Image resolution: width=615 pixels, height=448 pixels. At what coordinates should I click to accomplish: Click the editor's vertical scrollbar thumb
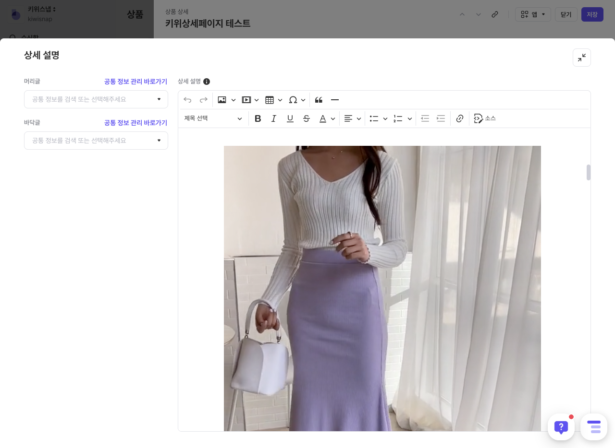click(588, 173)
